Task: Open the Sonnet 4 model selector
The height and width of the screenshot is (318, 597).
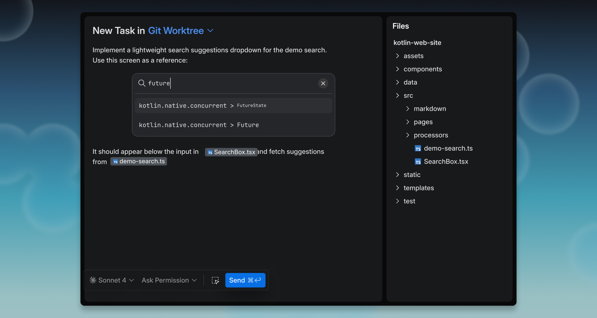Action: coord(112,280)
